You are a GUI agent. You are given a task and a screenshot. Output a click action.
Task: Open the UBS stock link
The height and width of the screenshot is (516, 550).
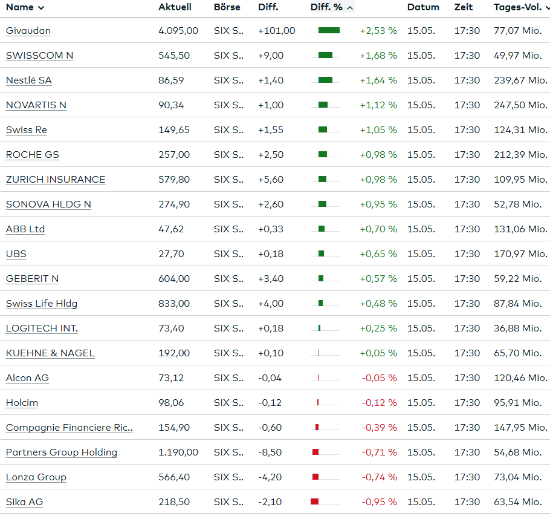click(16, 254)
